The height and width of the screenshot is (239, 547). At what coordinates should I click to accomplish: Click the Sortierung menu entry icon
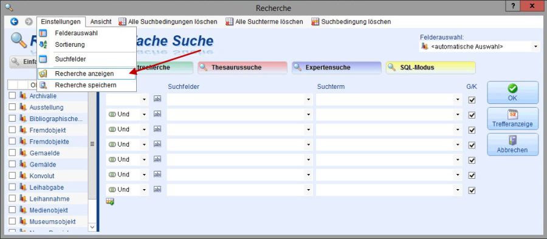pos(43,44)
